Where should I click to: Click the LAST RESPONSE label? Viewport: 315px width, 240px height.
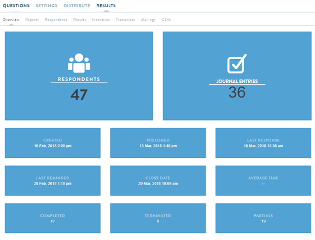click(264, 140)
